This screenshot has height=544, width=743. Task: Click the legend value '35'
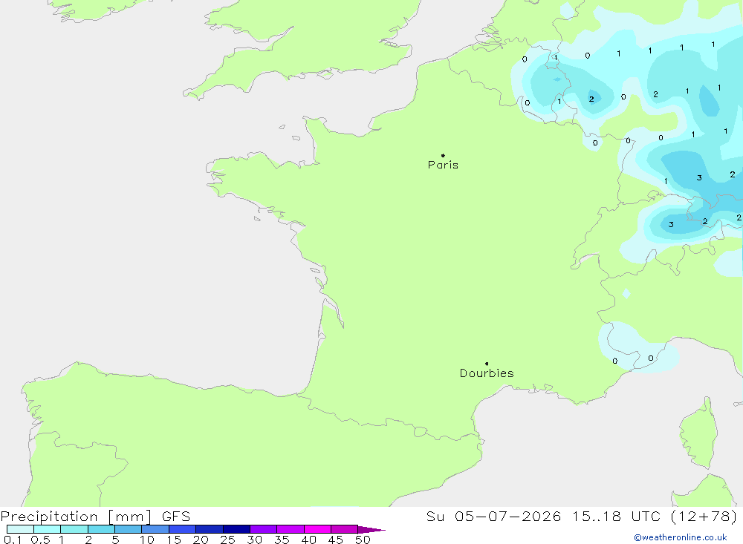[282, 540]
